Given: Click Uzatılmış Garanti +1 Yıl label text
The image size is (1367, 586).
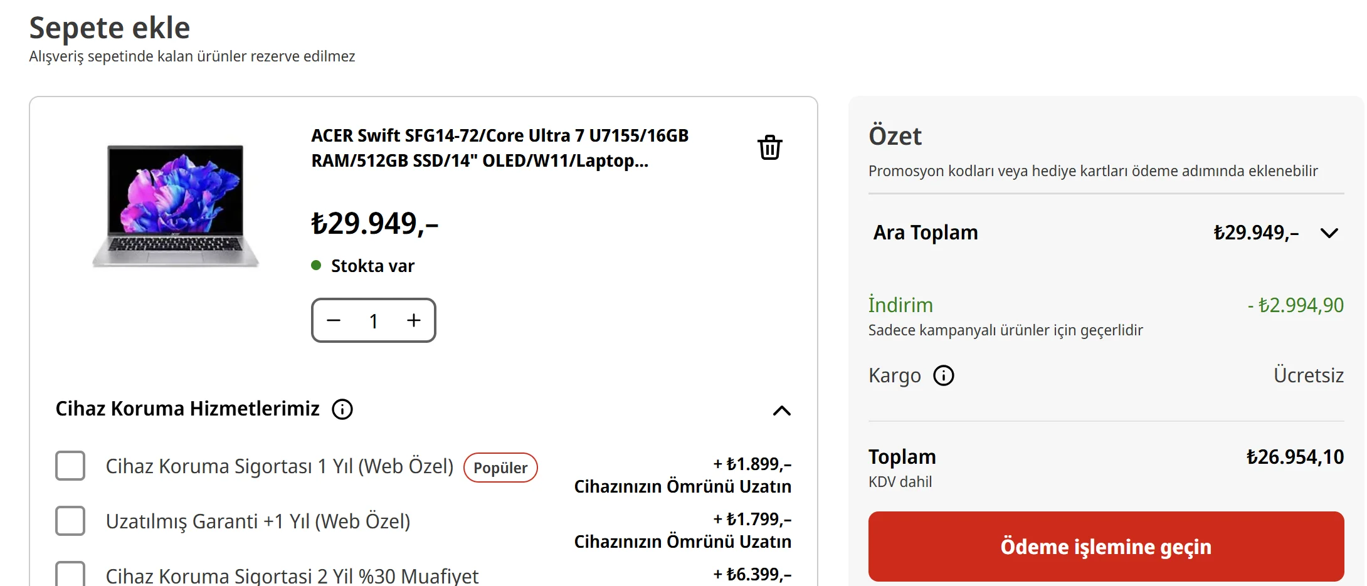Looking at the screenshot, I should [258, 521].
